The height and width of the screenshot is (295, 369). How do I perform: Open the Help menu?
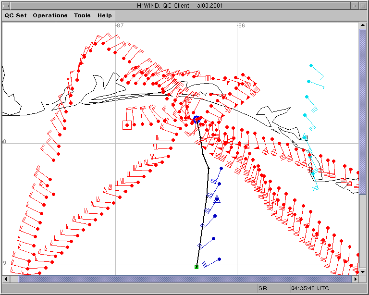tap(105, 15)
